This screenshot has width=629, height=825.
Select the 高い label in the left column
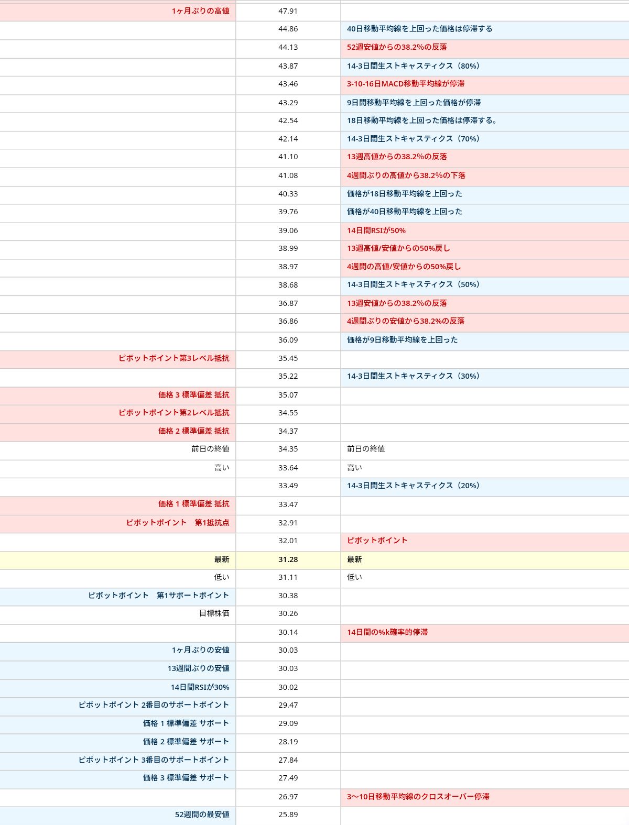222,468
